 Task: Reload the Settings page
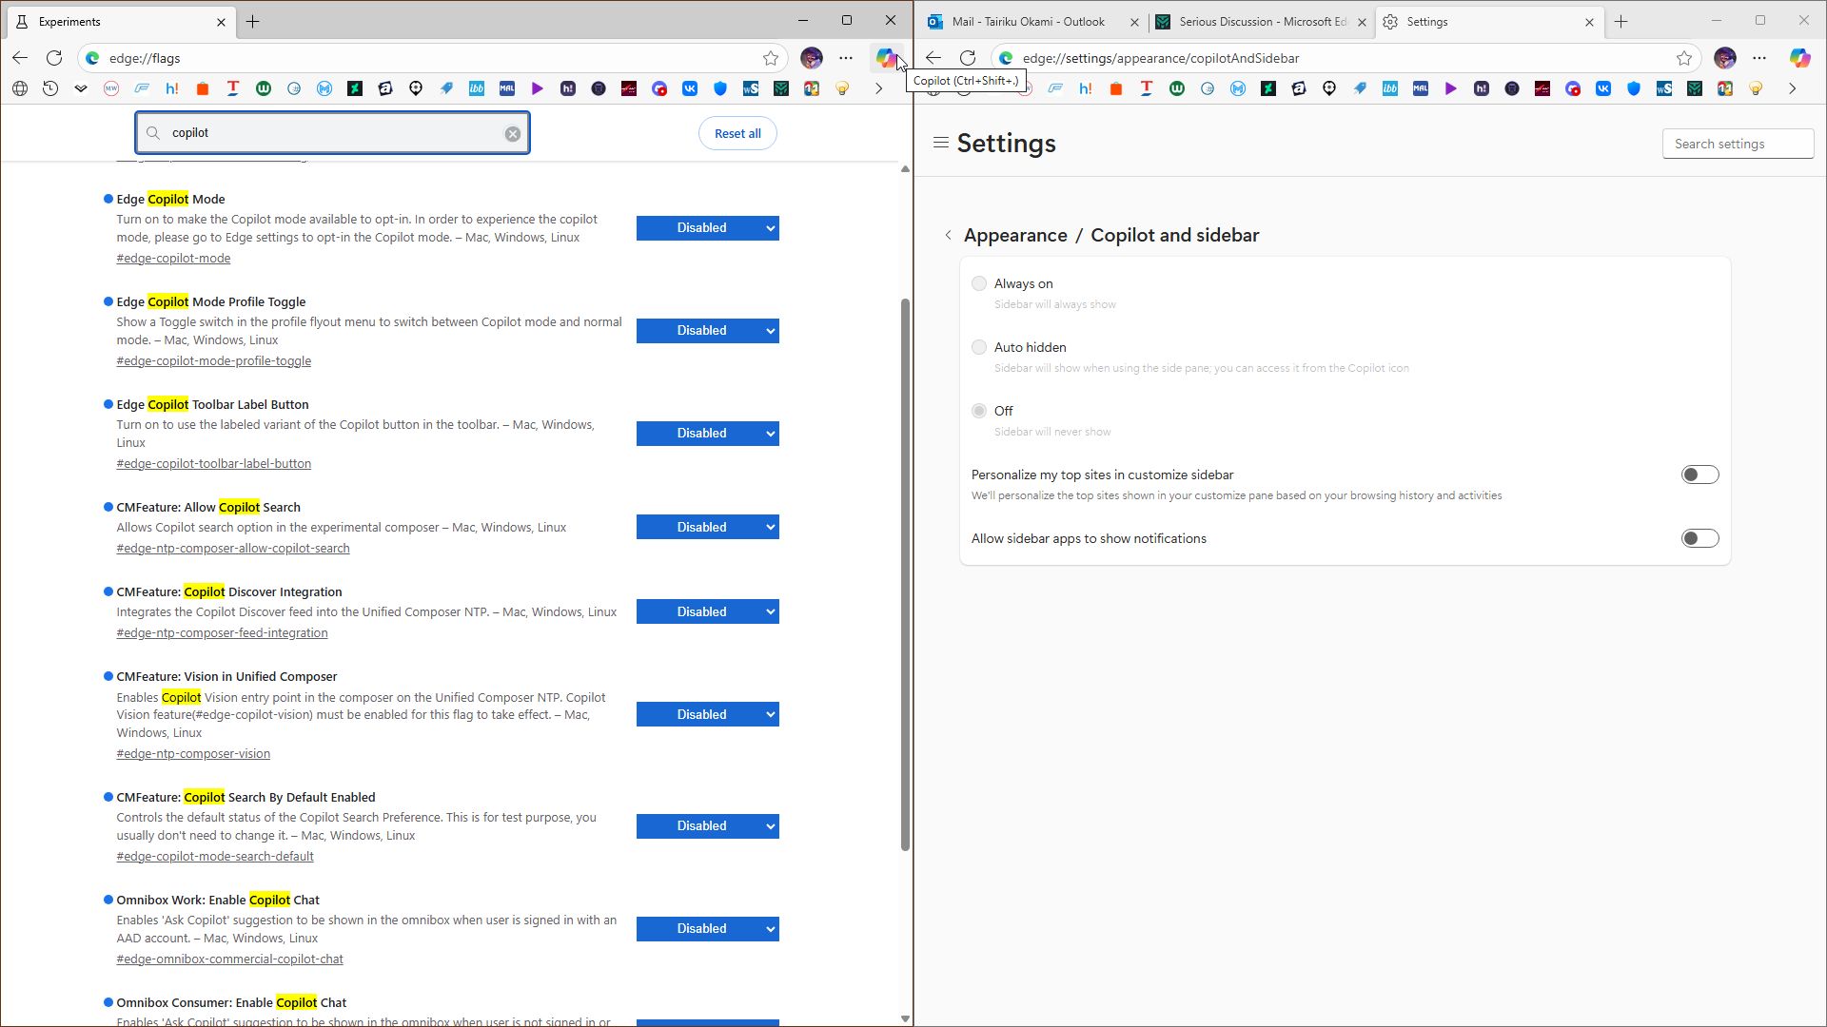tap(968, 58)
